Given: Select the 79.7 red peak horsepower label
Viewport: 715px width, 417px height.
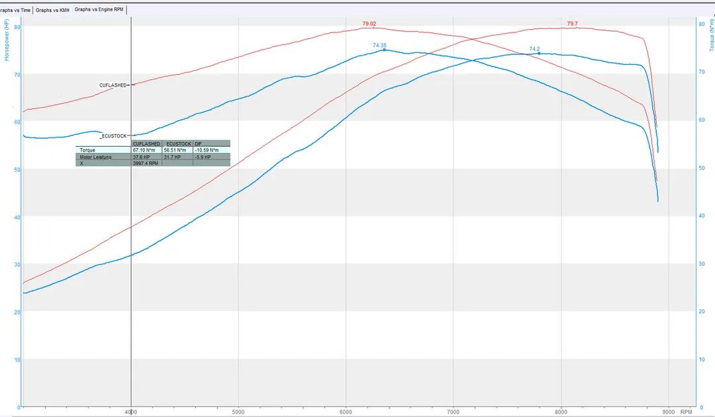Looking at the screenshot, I should (572, 24).
